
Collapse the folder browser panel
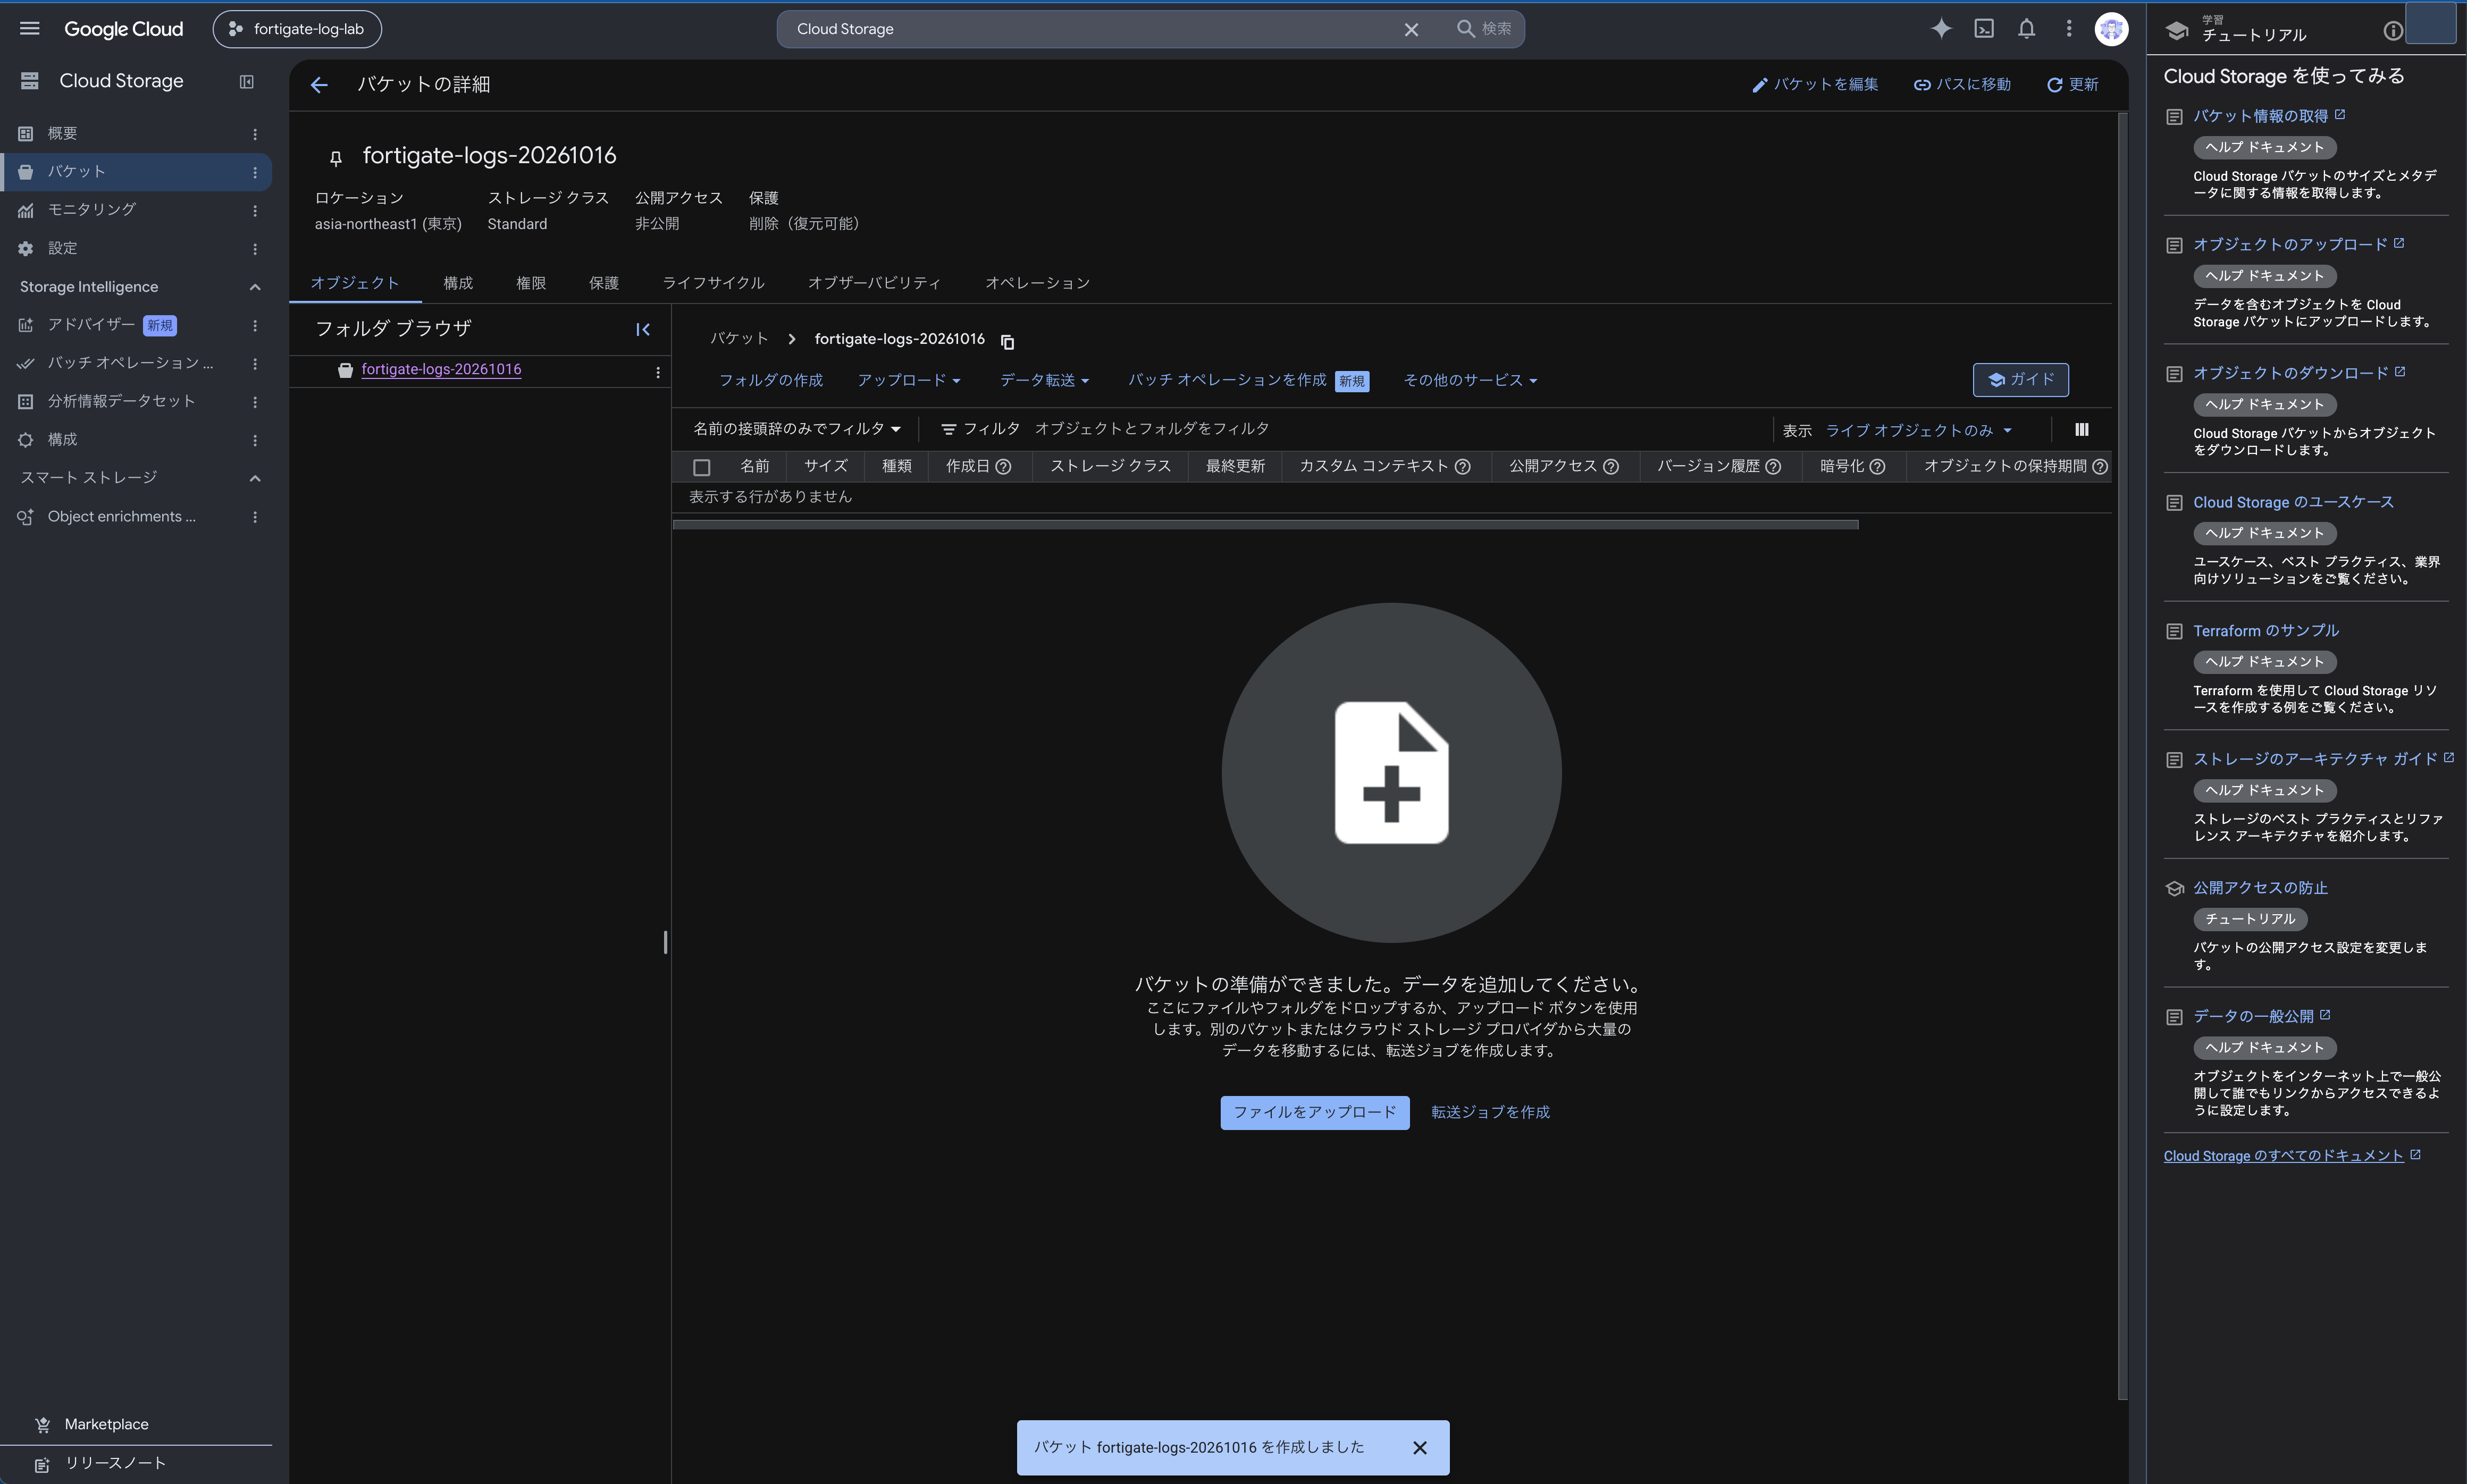click(x=643, y=329)
